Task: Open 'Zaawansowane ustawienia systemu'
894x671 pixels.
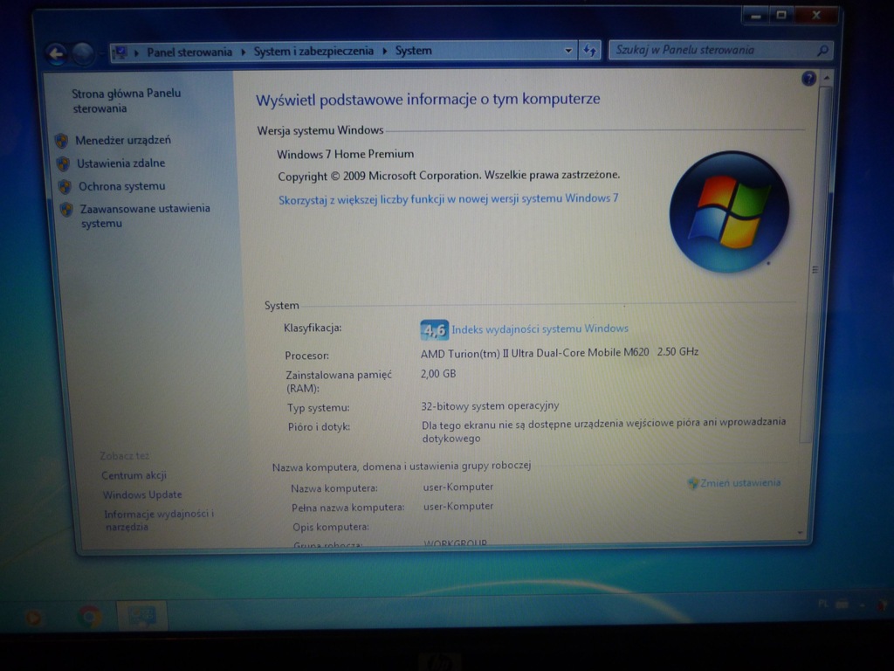Action: [145, 217]
